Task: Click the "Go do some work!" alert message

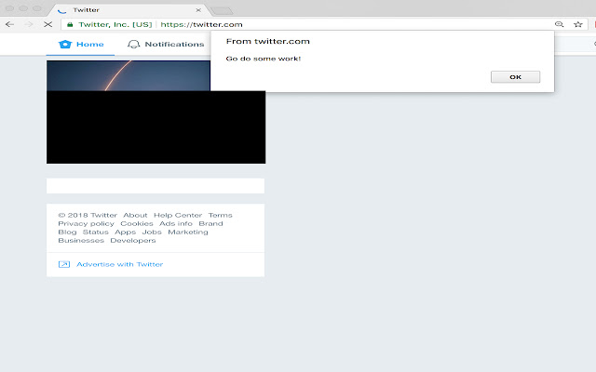Action: pos(263,59)
